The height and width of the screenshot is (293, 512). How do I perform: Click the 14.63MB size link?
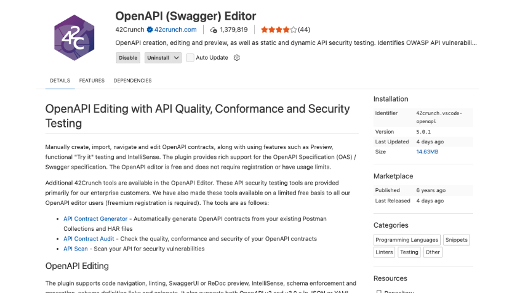point(427,152)
